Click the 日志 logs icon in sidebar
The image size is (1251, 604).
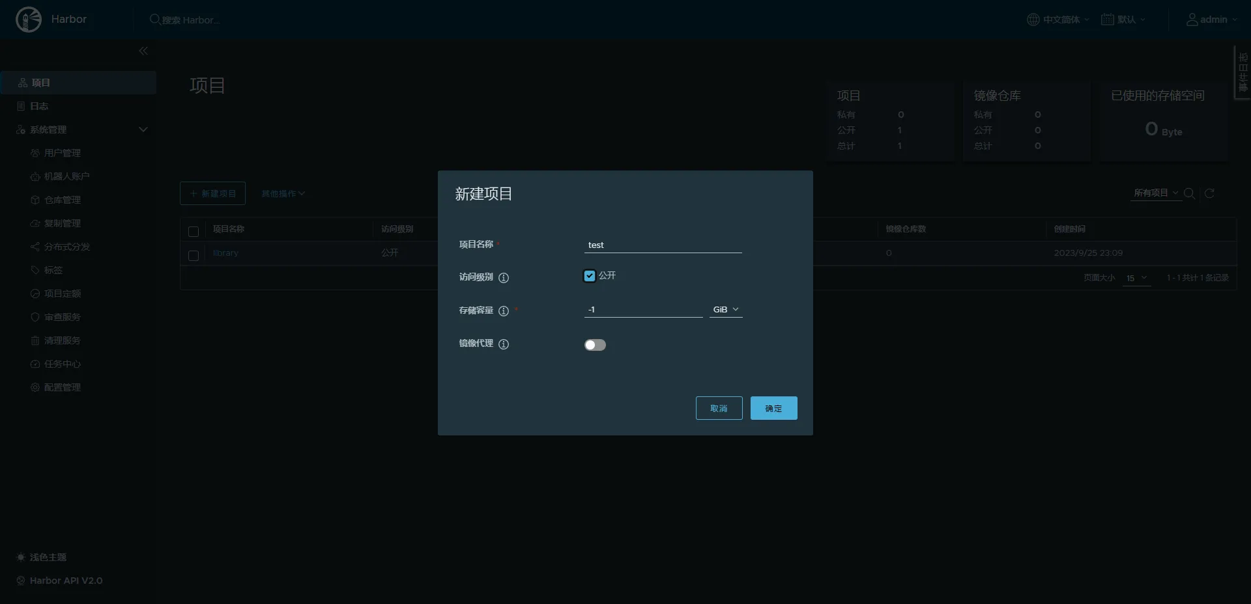point(21,106)
